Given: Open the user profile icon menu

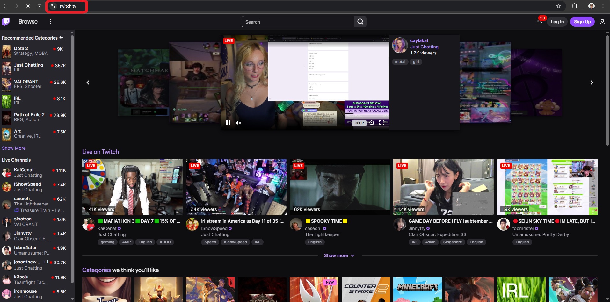Looking at the screenshot, I should click(602, 22).
